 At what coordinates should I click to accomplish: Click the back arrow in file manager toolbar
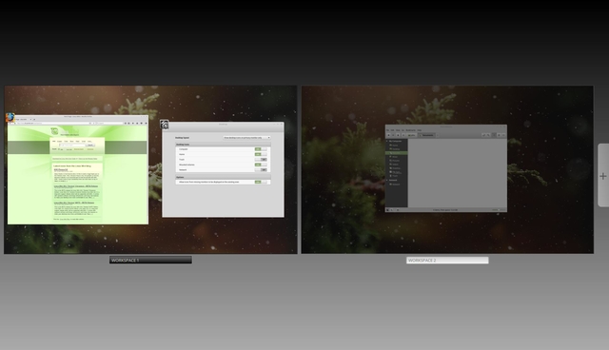389,135
